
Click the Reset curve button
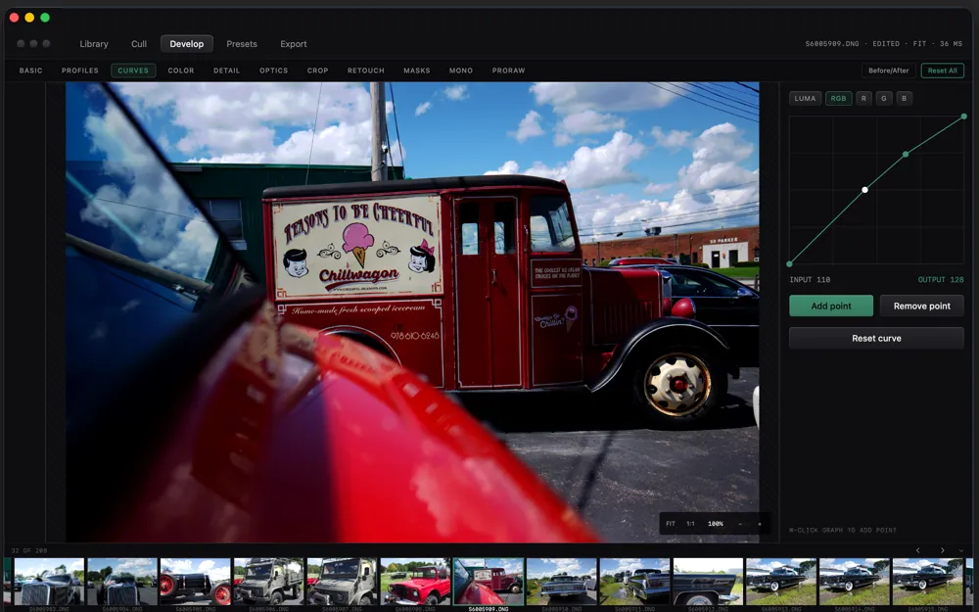tap(876, 338)
